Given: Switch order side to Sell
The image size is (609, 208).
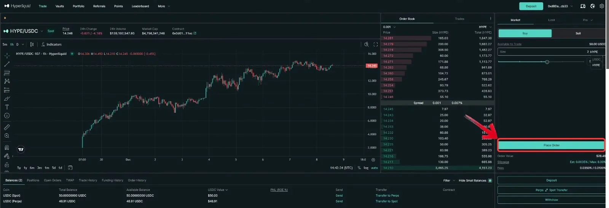Looking at the screenshot, I should click(x=578, y=34).
